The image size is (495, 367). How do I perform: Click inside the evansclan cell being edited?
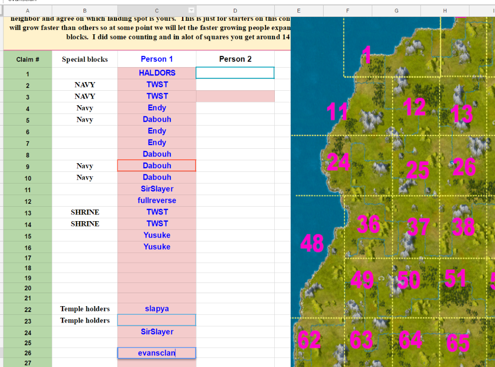tap(156, 353)
